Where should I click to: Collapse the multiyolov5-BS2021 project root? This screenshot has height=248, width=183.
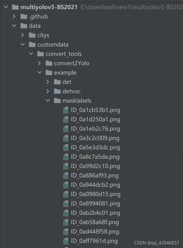(x=6, y=7)
